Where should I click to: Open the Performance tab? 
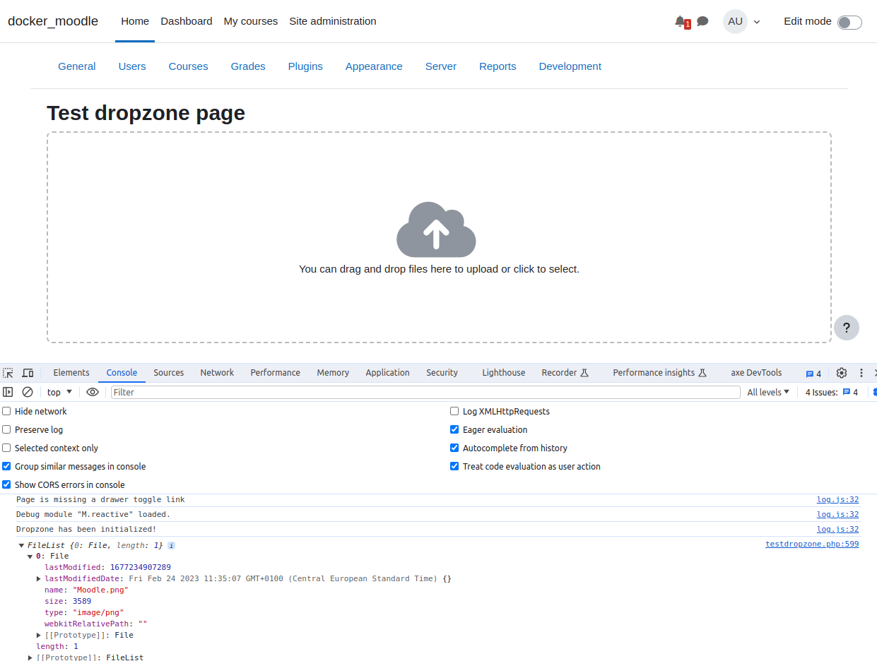coord(275,373)
